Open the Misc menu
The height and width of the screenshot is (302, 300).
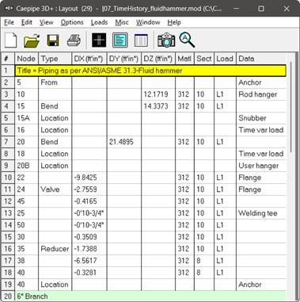pyautogui.click(x=122, y=22)
